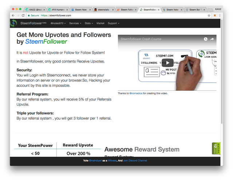Expand the Services dropdown menu
The image size is (233, 180).
(x=75, y=23)
